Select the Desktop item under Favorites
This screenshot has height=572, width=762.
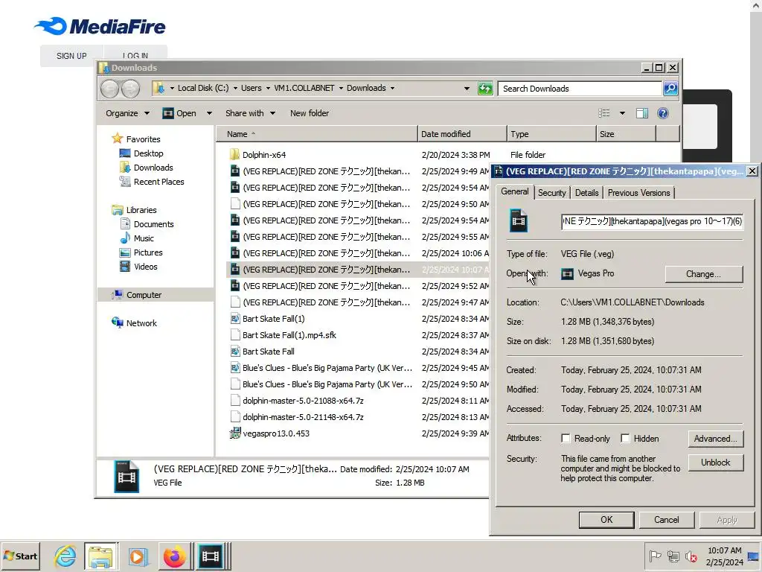[x=148, y=153]
